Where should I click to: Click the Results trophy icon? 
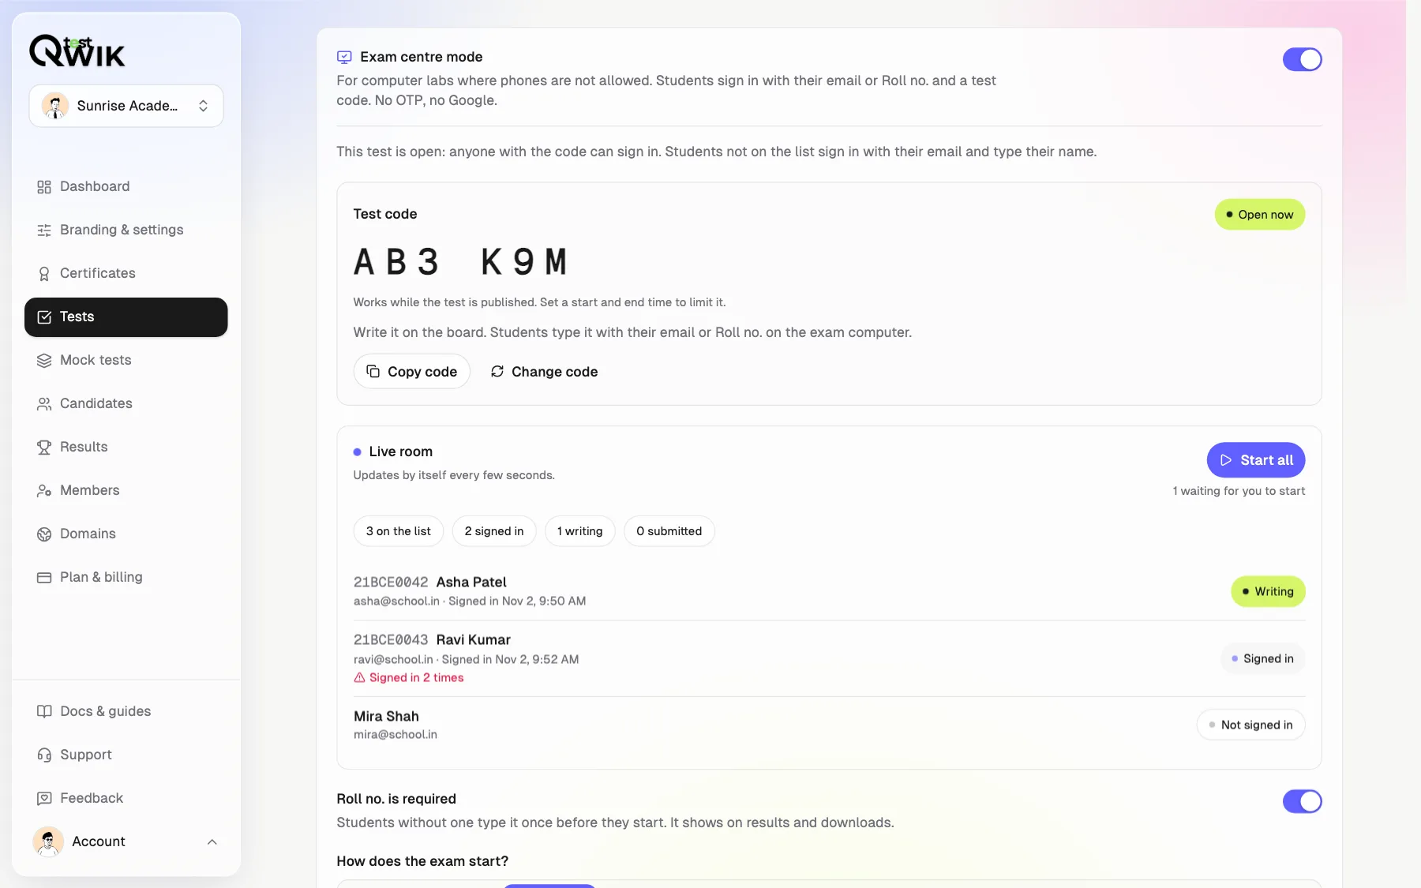coord(44,448)
